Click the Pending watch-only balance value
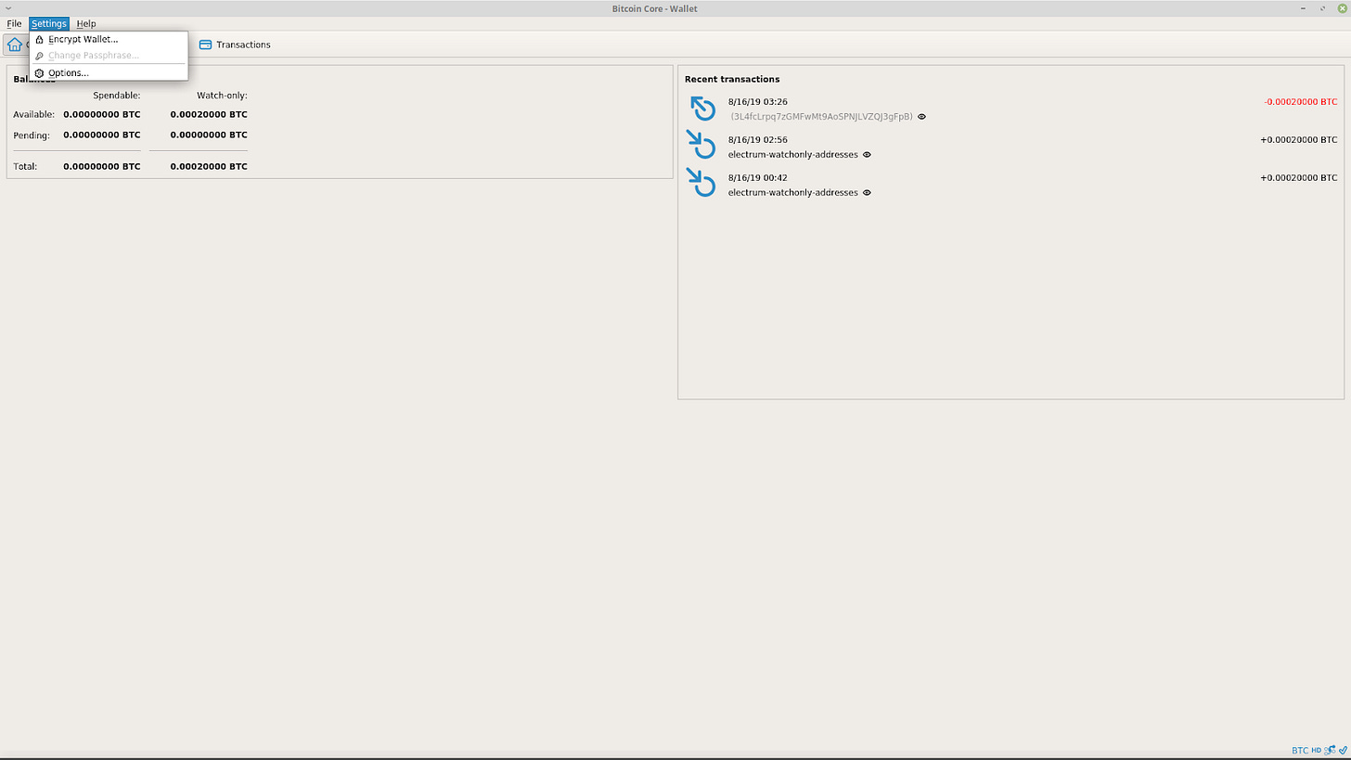This screenshot has width=1351, height=760. 209,135
